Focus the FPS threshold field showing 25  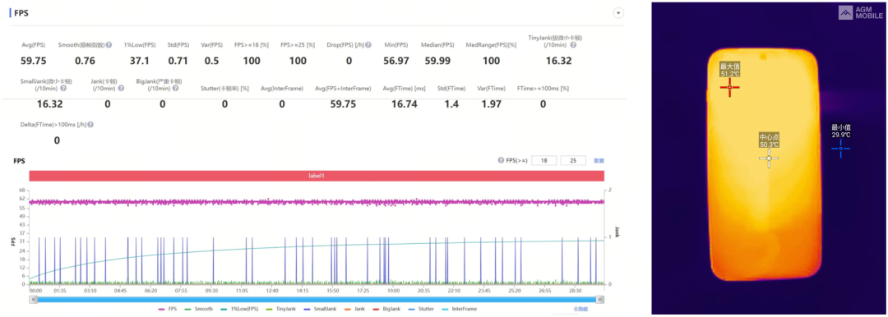[x=573, y=161]
